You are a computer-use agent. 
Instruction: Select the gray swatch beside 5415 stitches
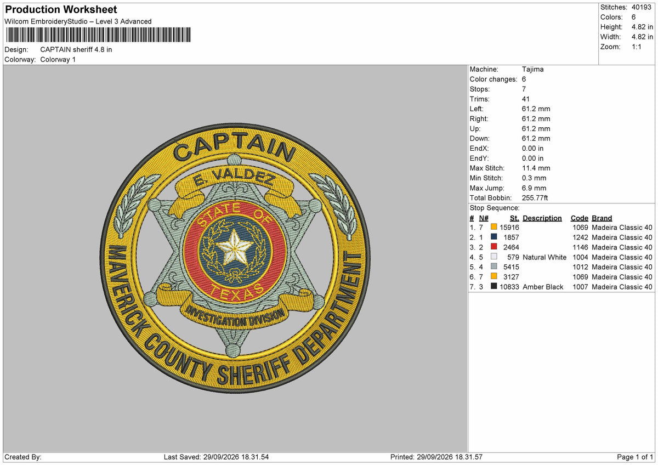click(x=494, y=266)
